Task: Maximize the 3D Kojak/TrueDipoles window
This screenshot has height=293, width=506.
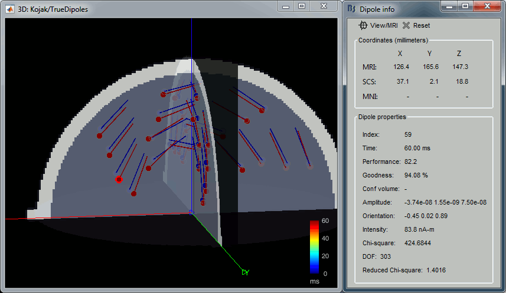Action: 302,6
